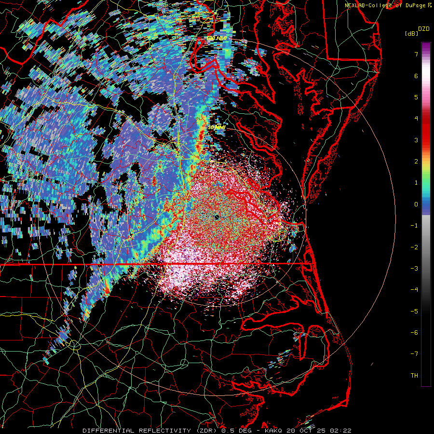Click the TH threshold label on scale
434x434 pixels.
coord(414,375)
